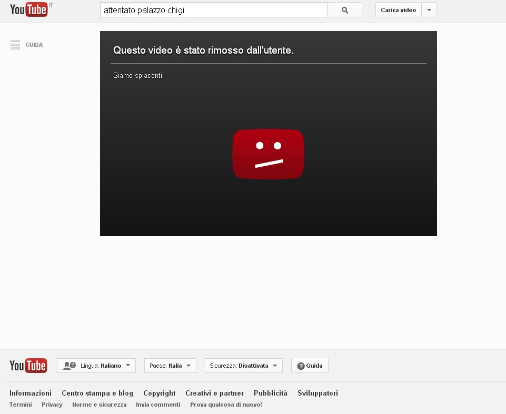This screenshot has width=506, height=414.
Task: Click the YouTube logo in the footer
Action: tap(28, 366)
